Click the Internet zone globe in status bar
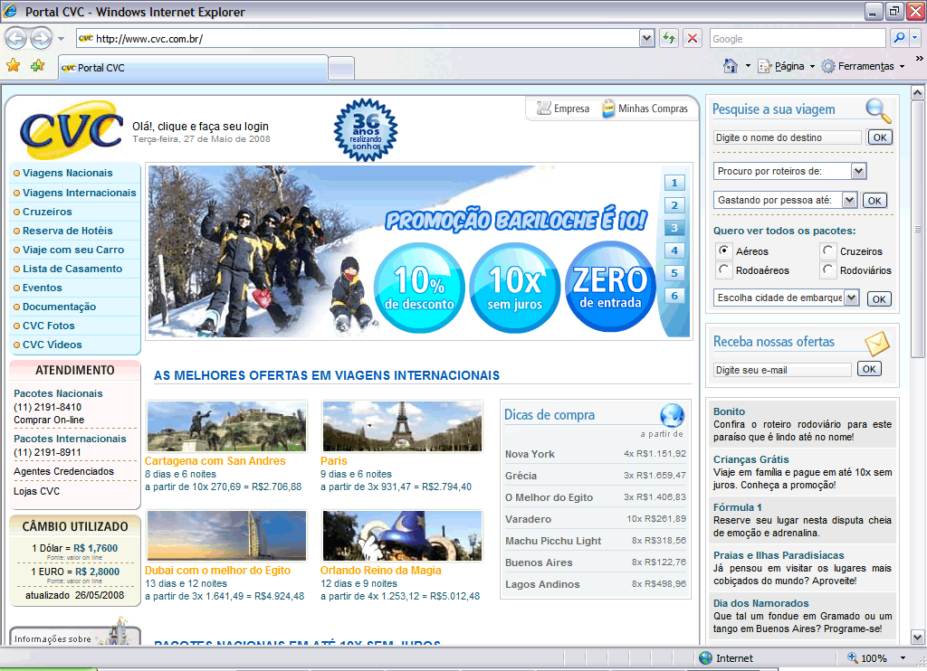The image size is (927, 671). click(x=705, y=658)
